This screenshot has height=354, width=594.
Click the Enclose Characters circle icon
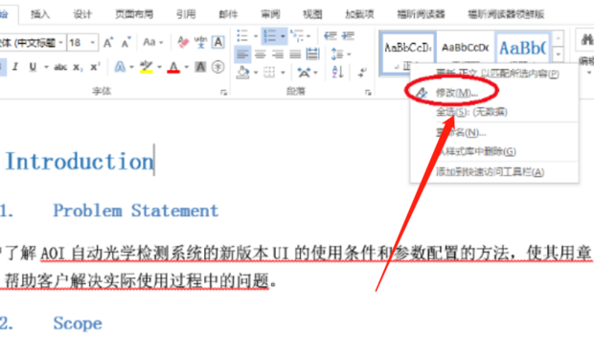click(218, 67)
